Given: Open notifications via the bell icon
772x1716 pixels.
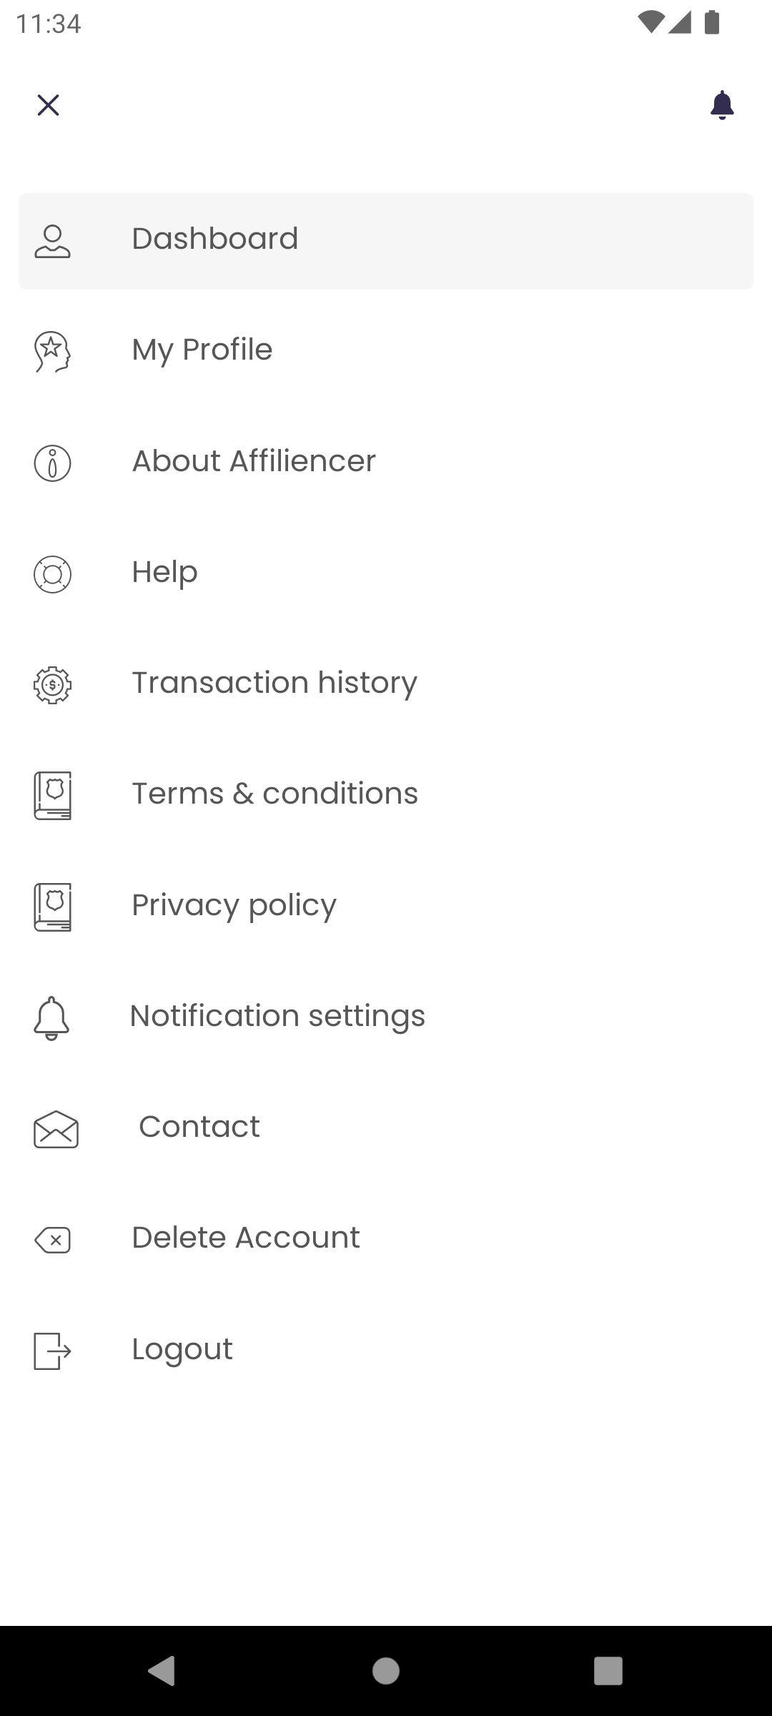Looking at the screenshot, I should coord(722,105).
